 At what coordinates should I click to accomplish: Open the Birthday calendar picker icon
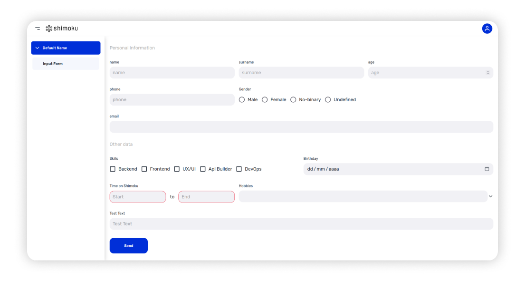[487, 169]
